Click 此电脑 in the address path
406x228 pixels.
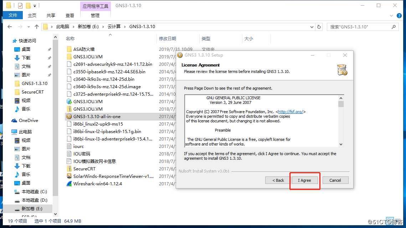pyautogui.click(x=63, y=27)
